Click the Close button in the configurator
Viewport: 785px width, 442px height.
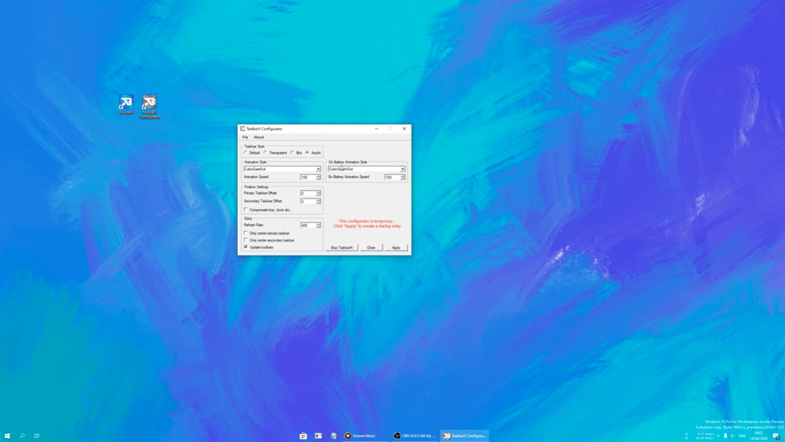[x=371, y=247]
